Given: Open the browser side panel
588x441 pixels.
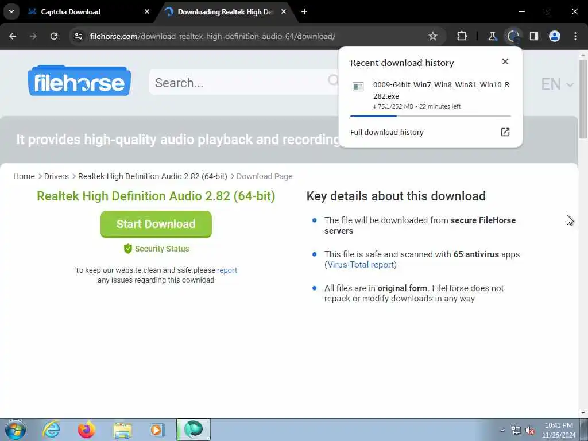Looking at the screenshot, I should coord(534,36).
